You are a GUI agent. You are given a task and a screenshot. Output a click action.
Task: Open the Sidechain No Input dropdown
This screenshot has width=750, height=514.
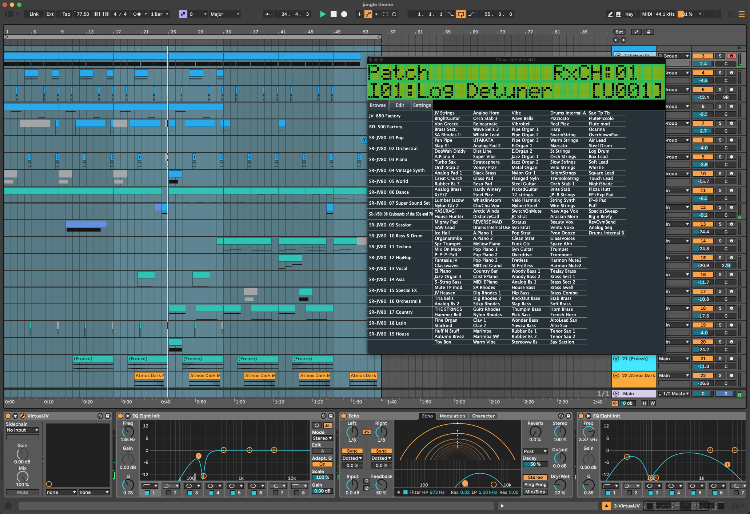22,430
